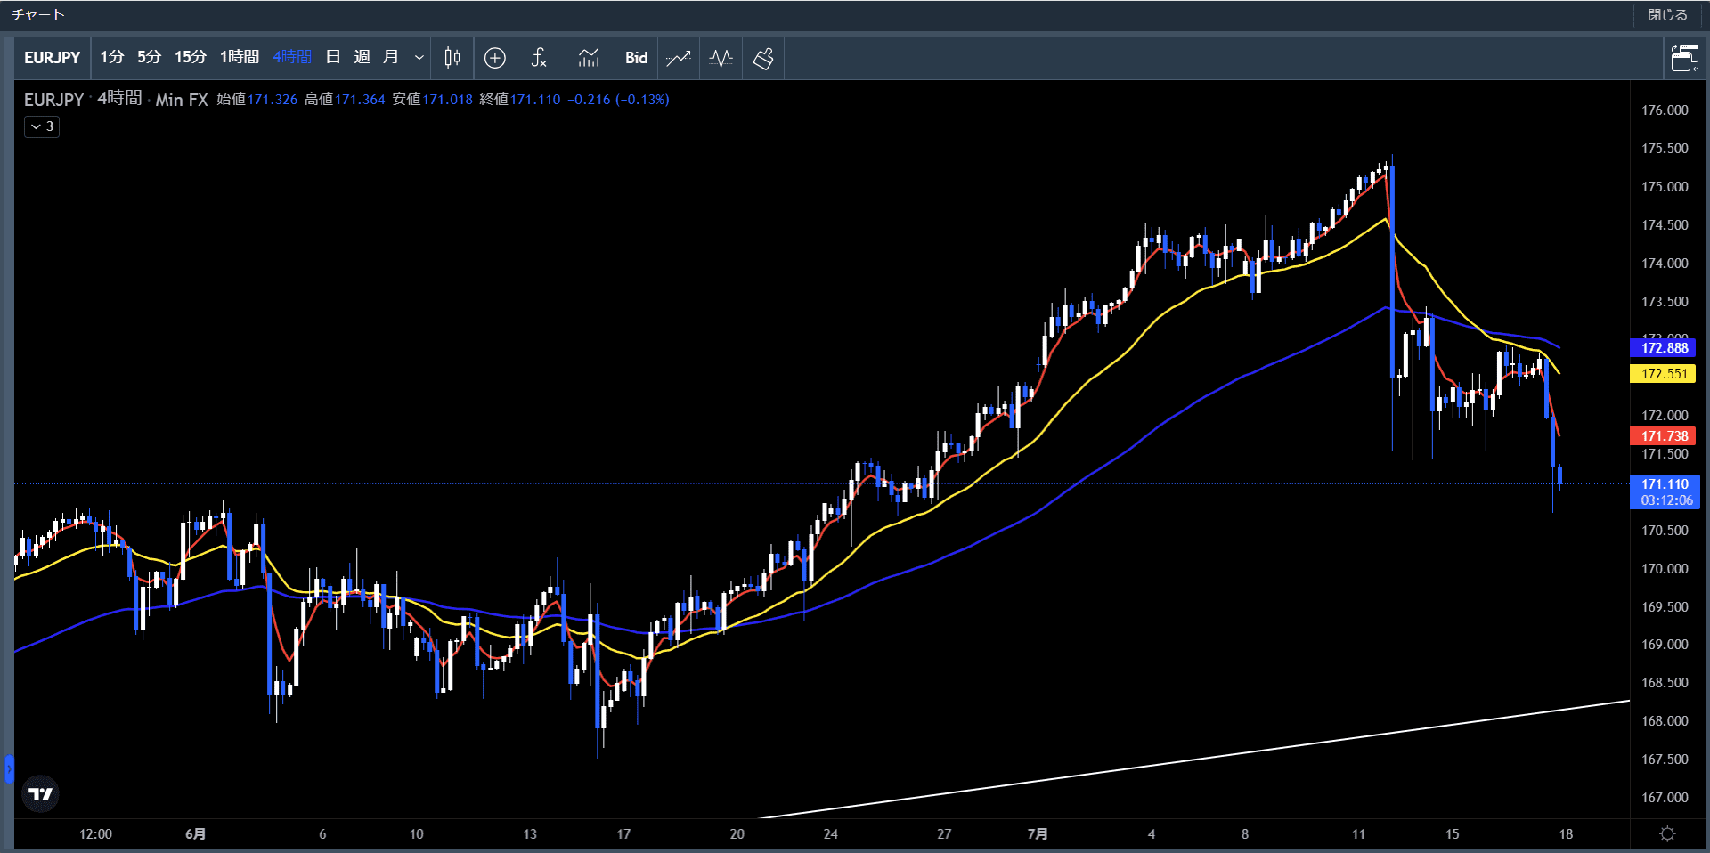The image size is (1710, 853).
Task: Click the 閉じる close button
Action: pos(1667,15)
